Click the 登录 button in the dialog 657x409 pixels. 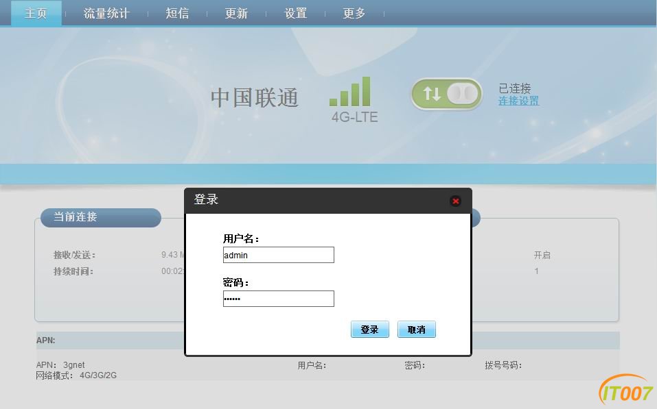click(370, 330)
